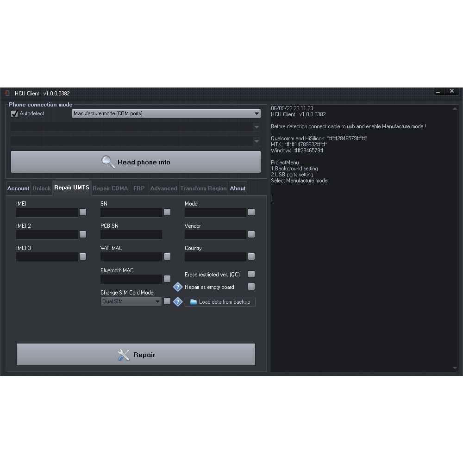The width and height of the screenshot is (463, 463).
Task: Click the wrench tools icon on Repair button
Action: pyautogui.click(x=124, y=355)
